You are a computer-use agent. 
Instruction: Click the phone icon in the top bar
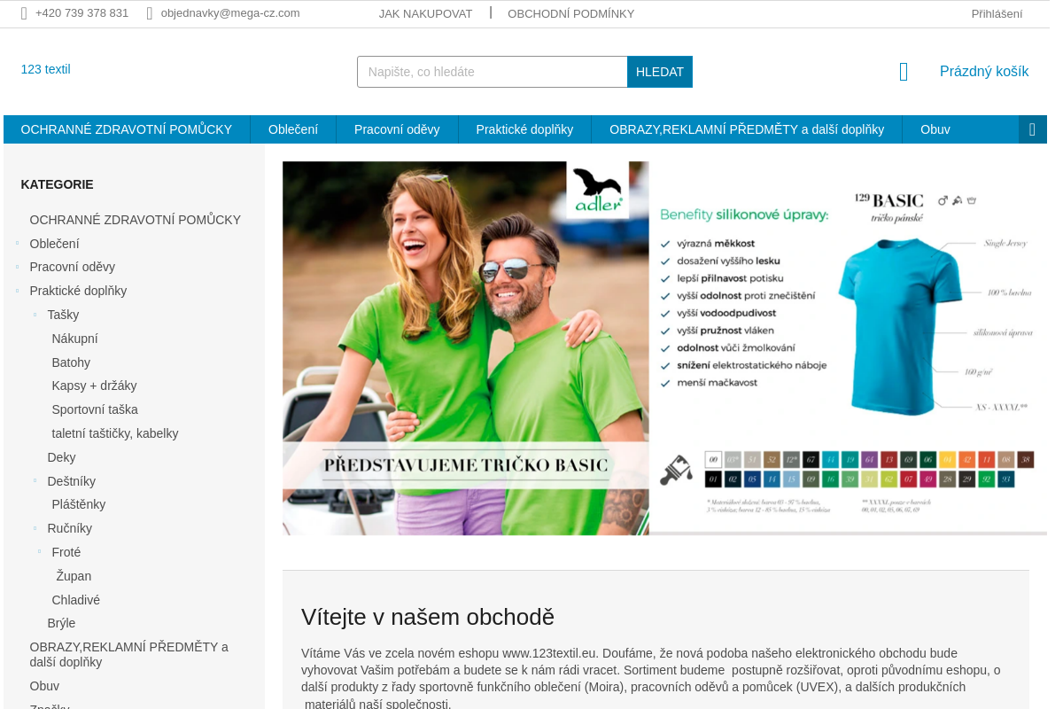pyautogui.click(x=22, y=13)
